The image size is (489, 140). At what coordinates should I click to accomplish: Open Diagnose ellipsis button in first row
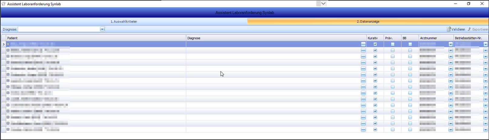[x=363, y=44]
